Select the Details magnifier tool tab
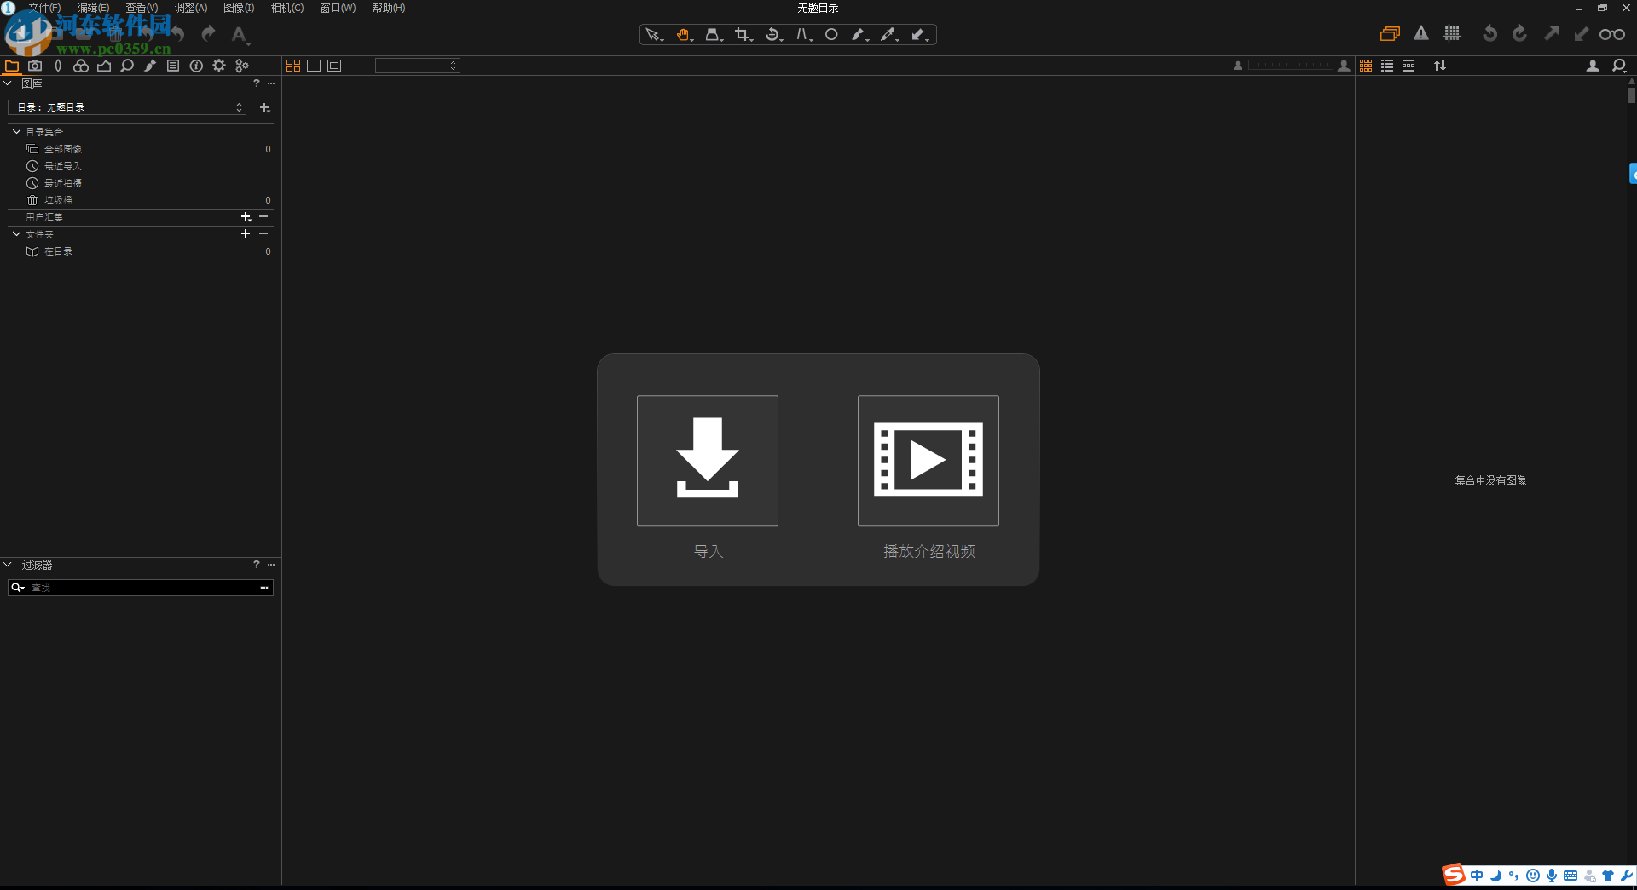 tap(127, 66)
